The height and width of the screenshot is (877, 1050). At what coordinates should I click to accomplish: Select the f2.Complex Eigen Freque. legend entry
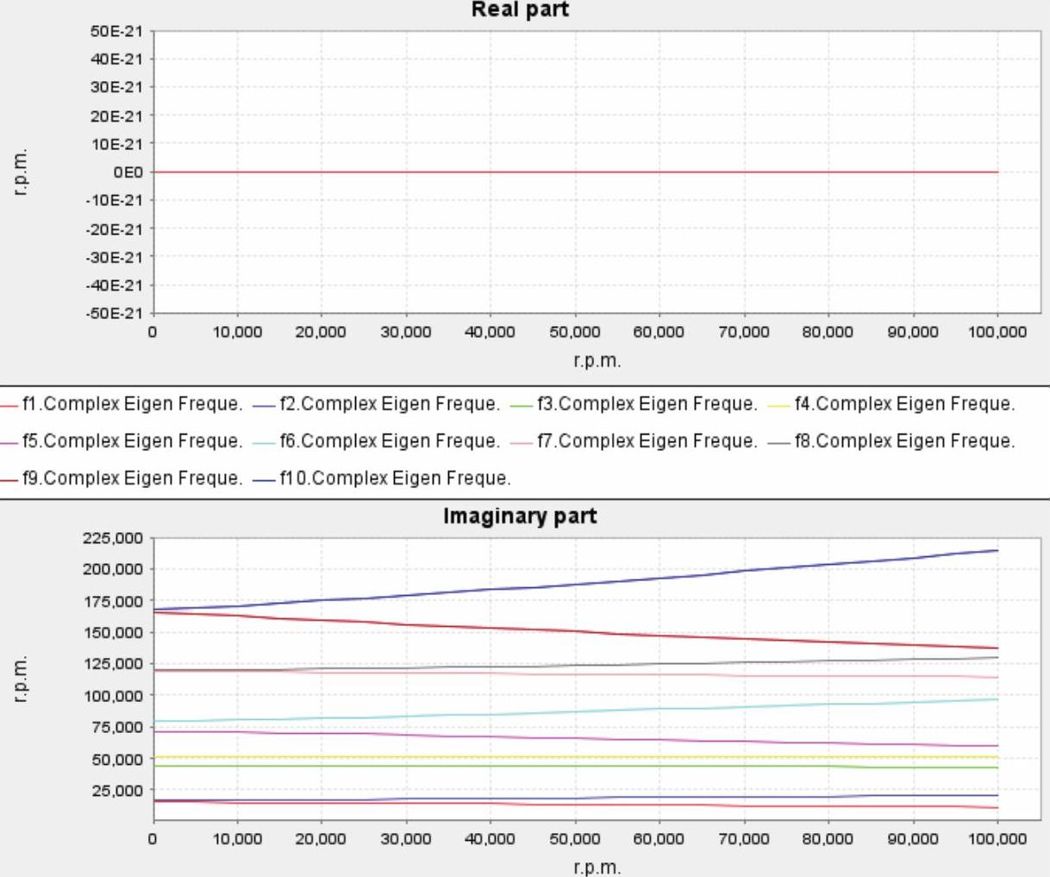(x=390, y=404)
